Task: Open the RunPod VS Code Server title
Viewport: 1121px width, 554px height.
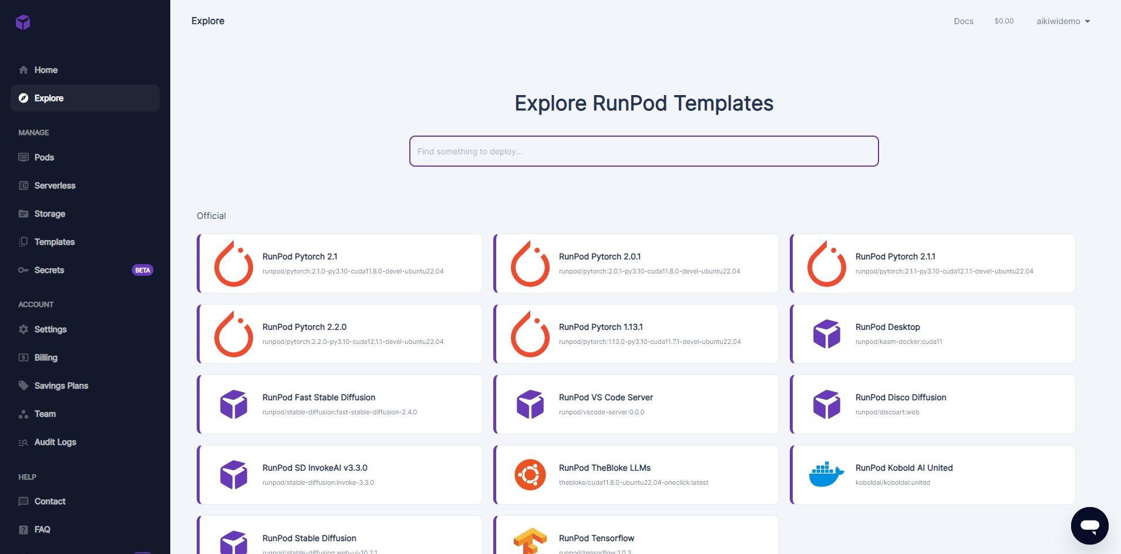Action: coord(606,397)
